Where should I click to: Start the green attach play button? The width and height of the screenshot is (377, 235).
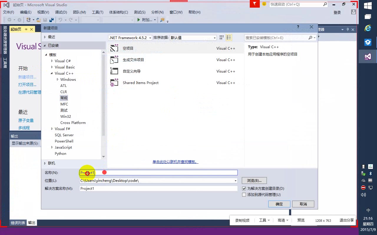tap(139, 20)
